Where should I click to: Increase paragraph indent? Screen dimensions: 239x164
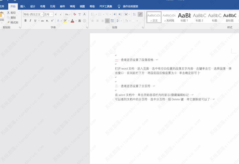click(x=120, y=14)
